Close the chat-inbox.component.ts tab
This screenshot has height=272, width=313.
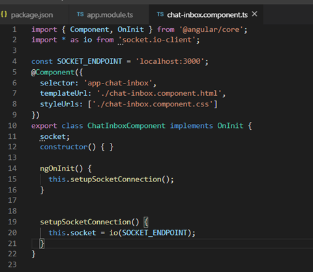(x=254, y=14)
